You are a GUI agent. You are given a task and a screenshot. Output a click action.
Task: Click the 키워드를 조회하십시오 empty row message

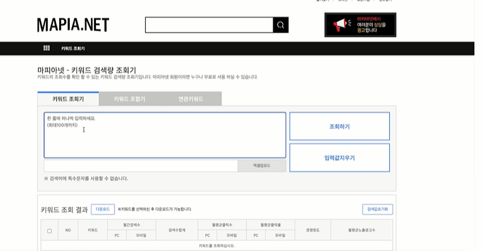point(217,246)
